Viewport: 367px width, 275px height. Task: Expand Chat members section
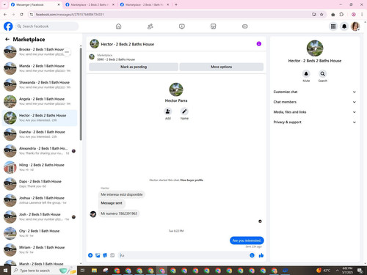click(314, 102)
